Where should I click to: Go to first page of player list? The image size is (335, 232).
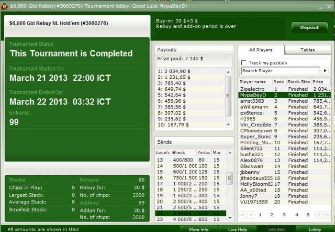[x=242, y=215]
